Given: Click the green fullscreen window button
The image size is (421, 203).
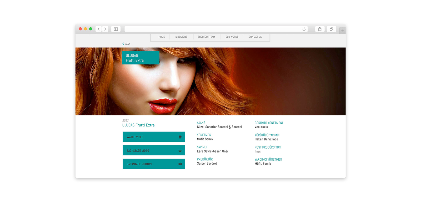Looking at the screenshot, I should (x=91, y=29).
